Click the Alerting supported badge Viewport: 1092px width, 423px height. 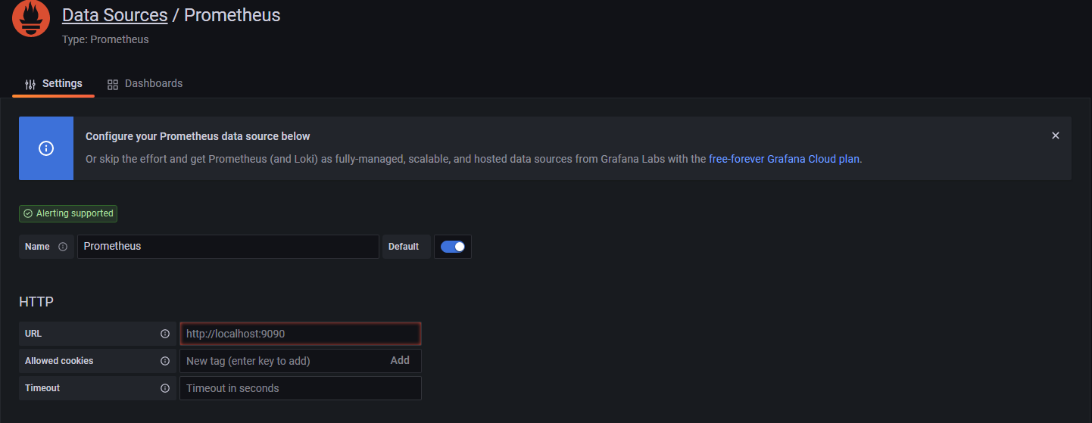pos(68,213)
